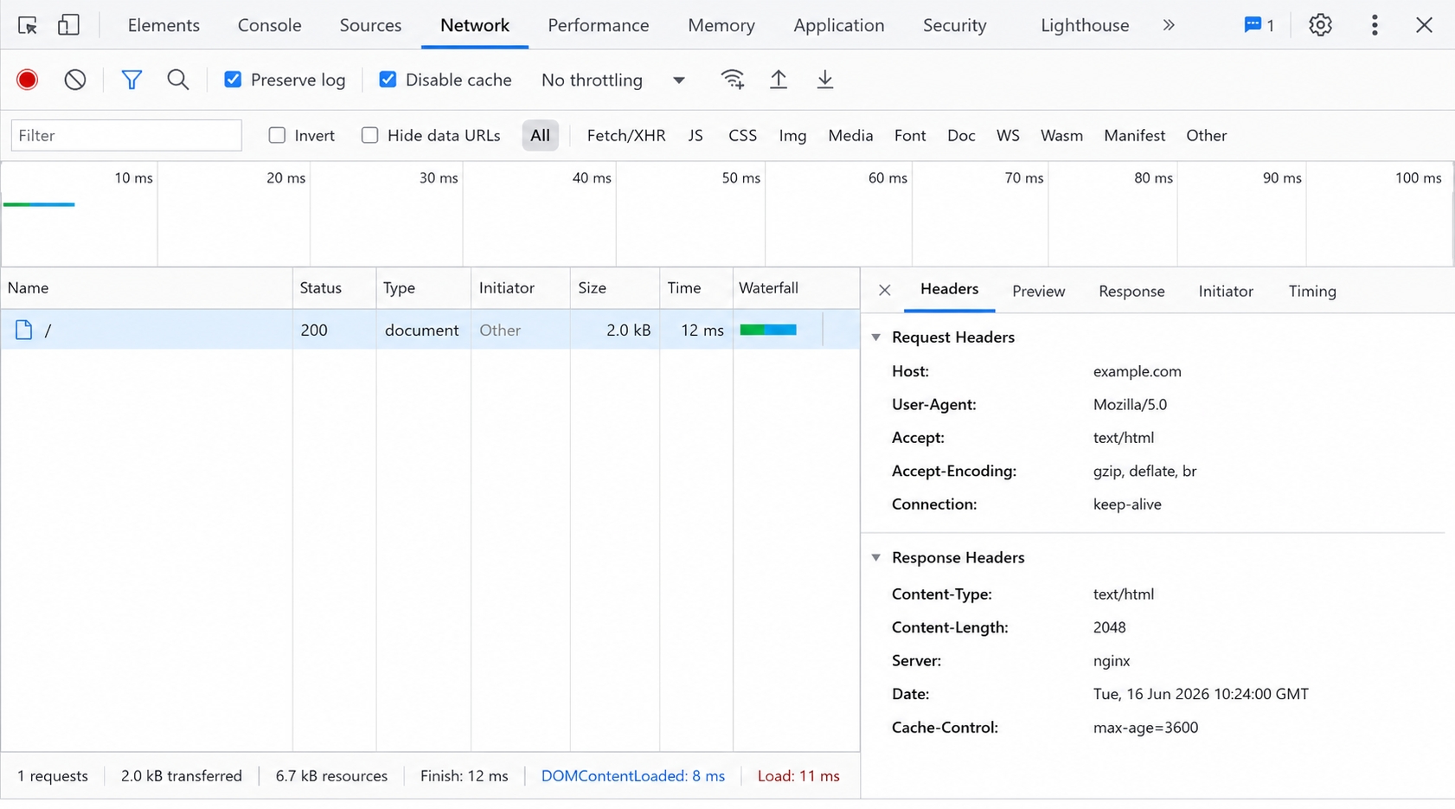Select the All filter type
The height and width of the screenshot is (809, 1455).
[540, 135]
